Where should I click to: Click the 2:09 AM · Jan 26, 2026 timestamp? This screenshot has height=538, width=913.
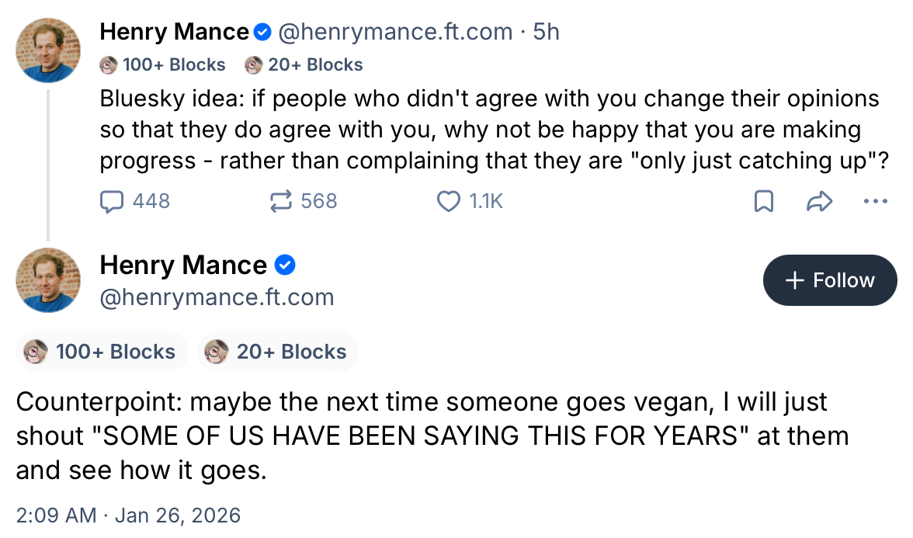point(128,515)
